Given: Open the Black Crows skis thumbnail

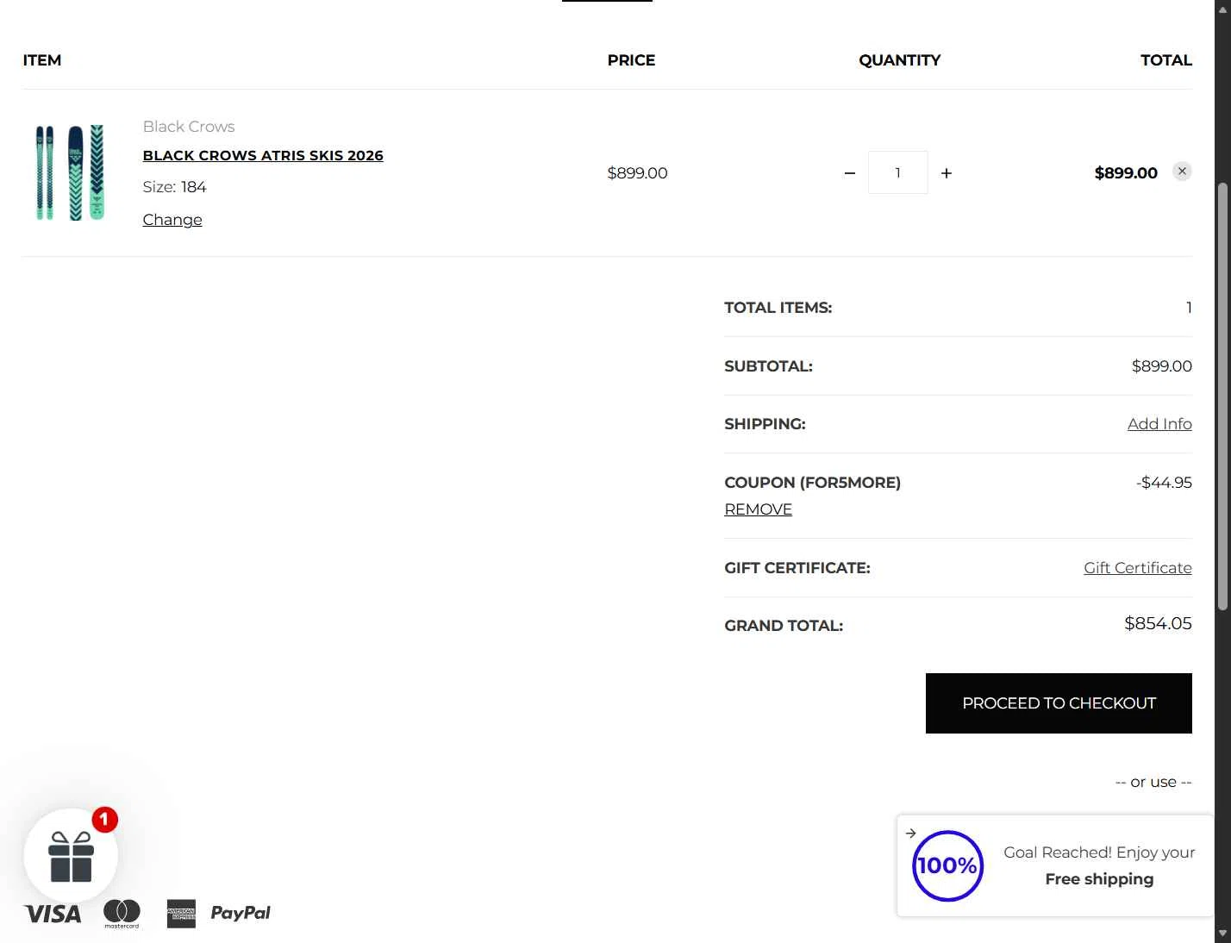Looking at the screenshot, I should pos(70,172).
